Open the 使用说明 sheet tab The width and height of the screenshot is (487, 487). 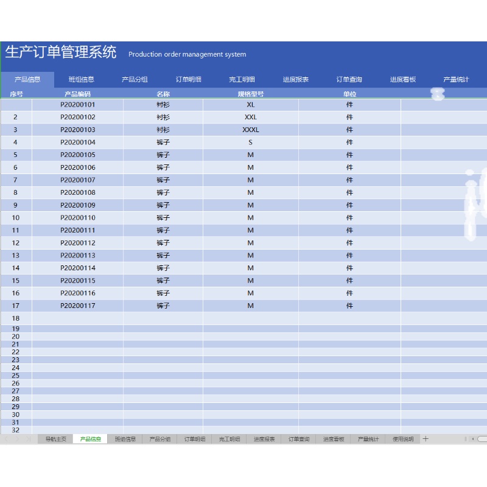tap(401, 438)
